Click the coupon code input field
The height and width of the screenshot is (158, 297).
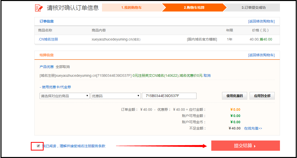tap(169, 96)
